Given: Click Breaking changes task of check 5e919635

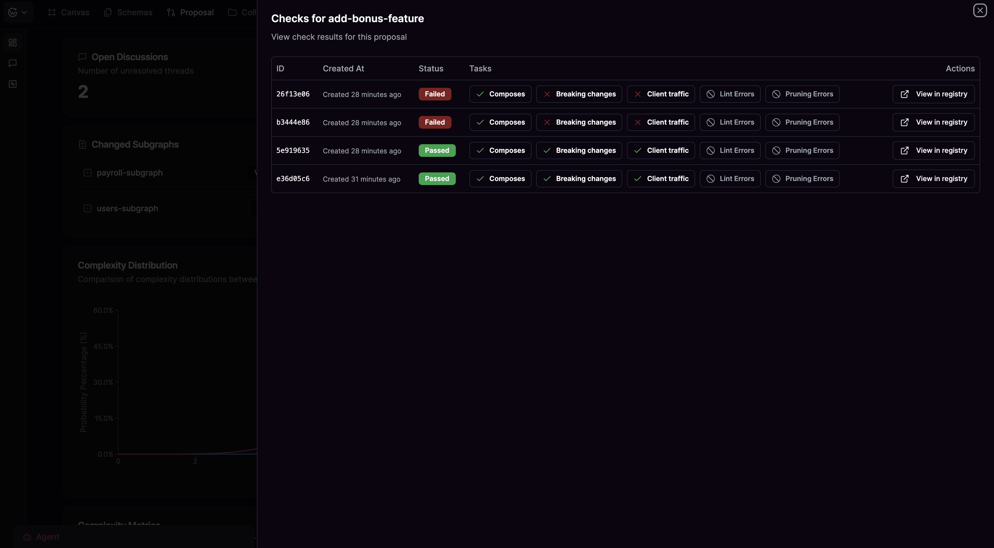Looking at the screenshot, I should (579, 151).
